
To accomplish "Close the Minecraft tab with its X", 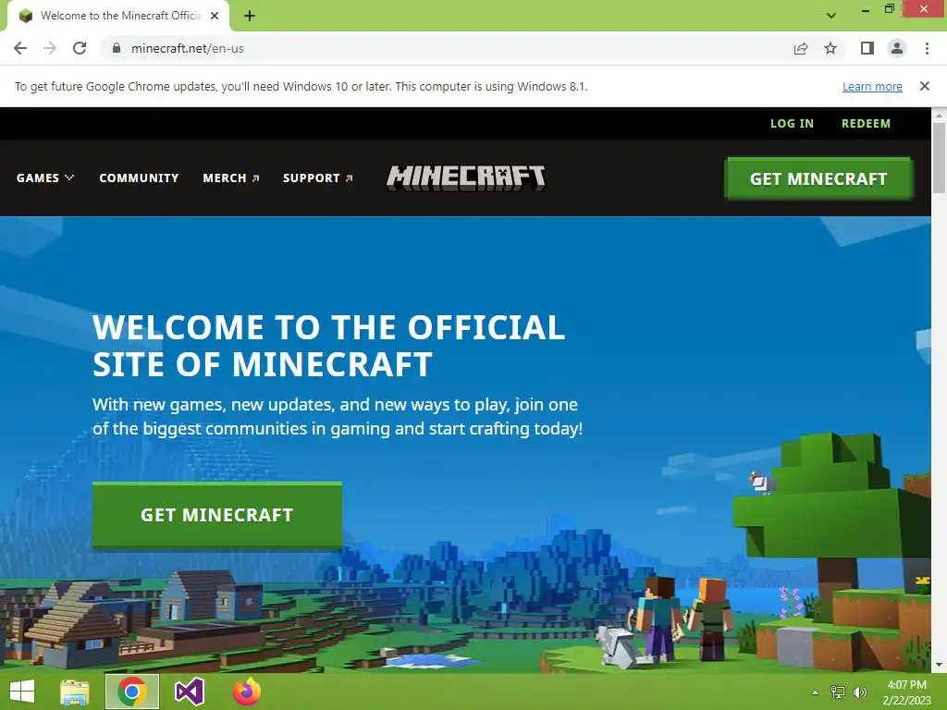I will click(x=215, y=16).
